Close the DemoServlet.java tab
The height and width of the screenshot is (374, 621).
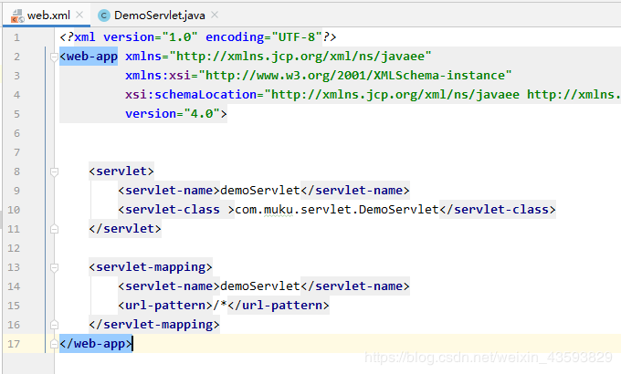(215, 15)
